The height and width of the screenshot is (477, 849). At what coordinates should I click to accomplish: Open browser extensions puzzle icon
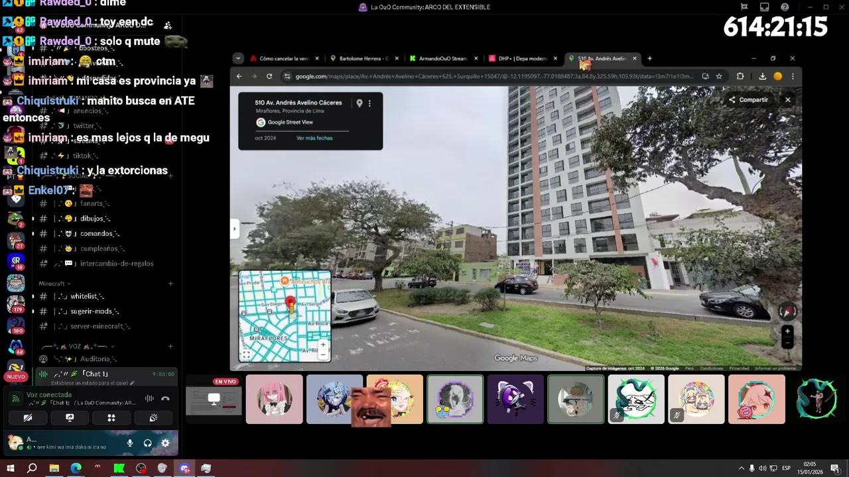tap(740, 76)
